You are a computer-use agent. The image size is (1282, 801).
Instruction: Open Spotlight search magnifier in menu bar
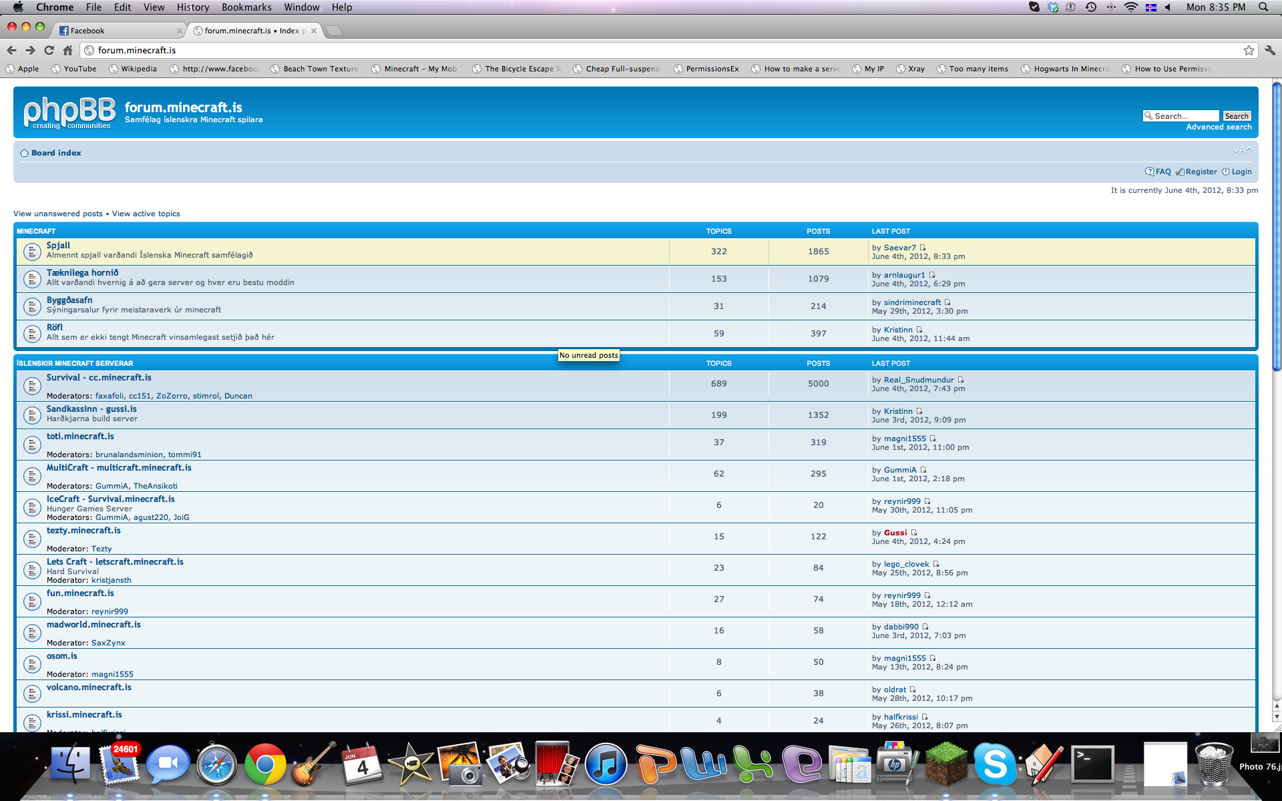coord(1263,7)
